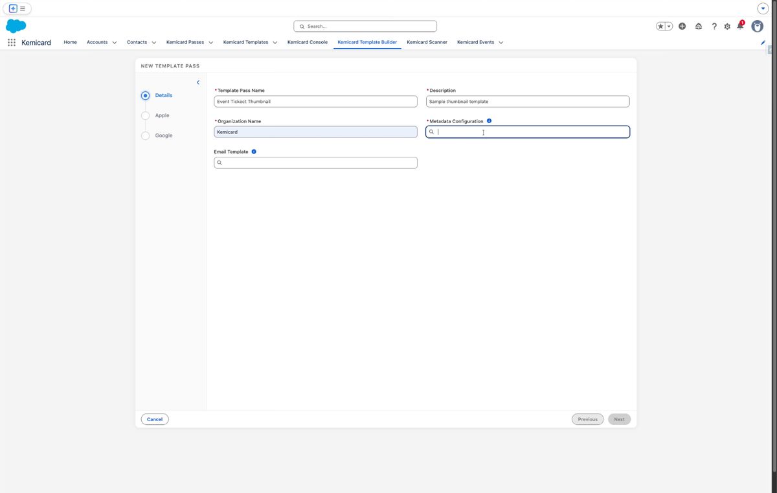Open the favorites list dropdown arrow
This screenshot has width=777, height=493.
coord(669,27)
